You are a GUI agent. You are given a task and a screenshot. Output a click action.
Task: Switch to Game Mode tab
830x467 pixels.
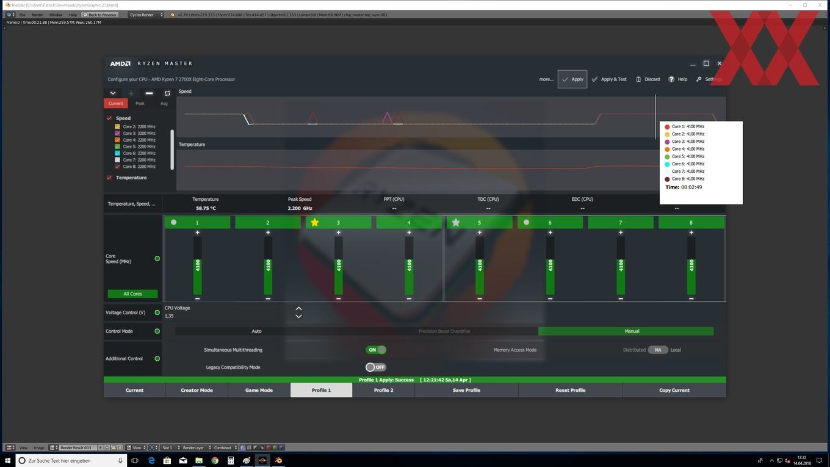pyautogui.click(x=259, y=390)
